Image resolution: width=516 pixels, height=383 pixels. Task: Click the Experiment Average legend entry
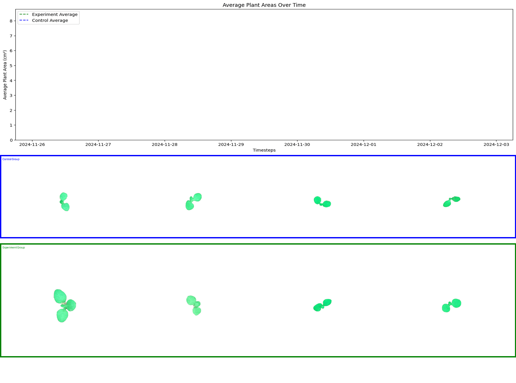(54, 14)
